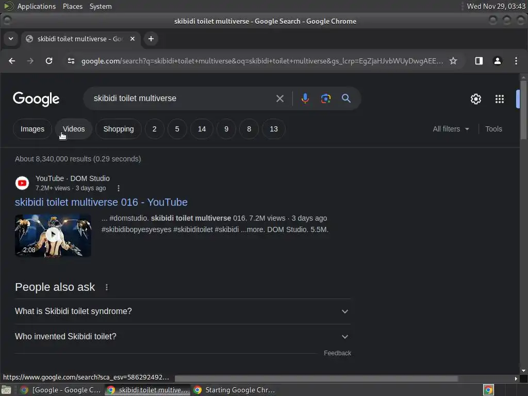The image size is (528, 396).
Task: Search by image with Google Lens
Action: tap(326, 98)
